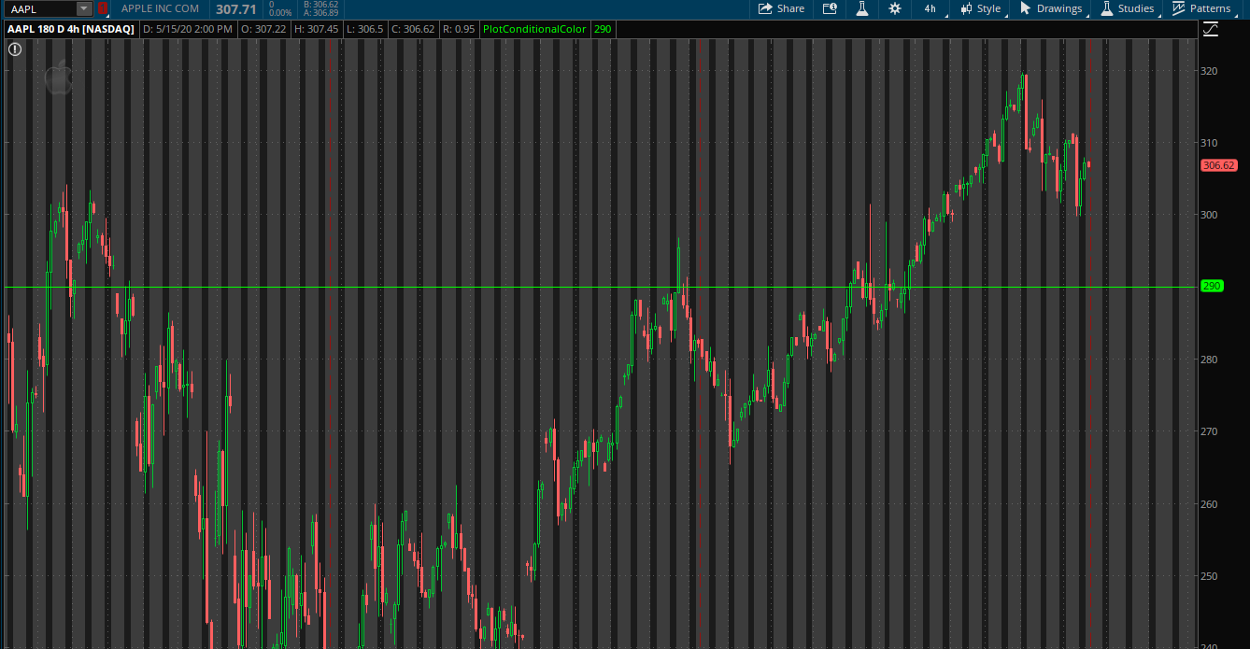Open the Studies menu
1250x649 pixels.
click(x=1127, y=8)
